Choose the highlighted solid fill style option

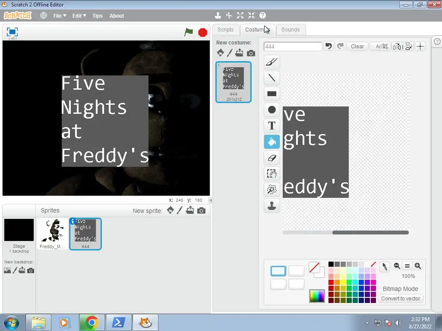[278, 271]
